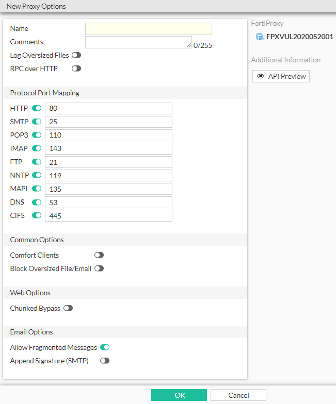
Task: Enable Comfort Clients option
Action: (x=99, y=255)
